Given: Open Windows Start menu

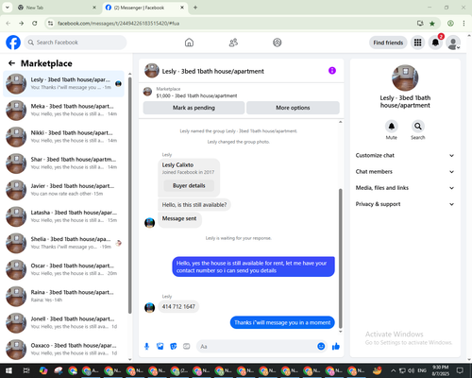Looking at the screenshot, I should pyautogui.click(x=8, y=370).
